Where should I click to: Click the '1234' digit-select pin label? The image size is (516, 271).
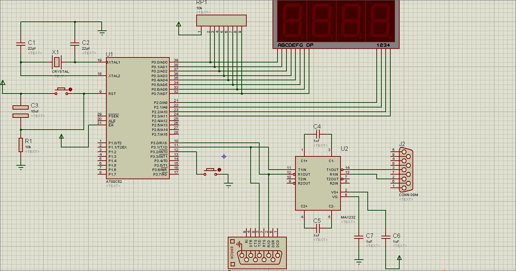(384, 45)
